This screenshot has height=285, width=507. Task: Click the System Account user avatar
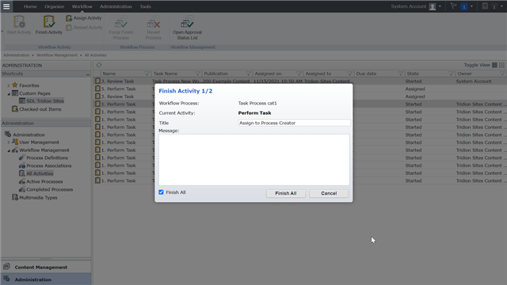tap(433, 6)
